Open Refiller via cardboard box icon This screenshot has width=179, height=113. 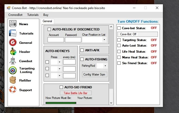pyautogui.click(x=13, y=80)
